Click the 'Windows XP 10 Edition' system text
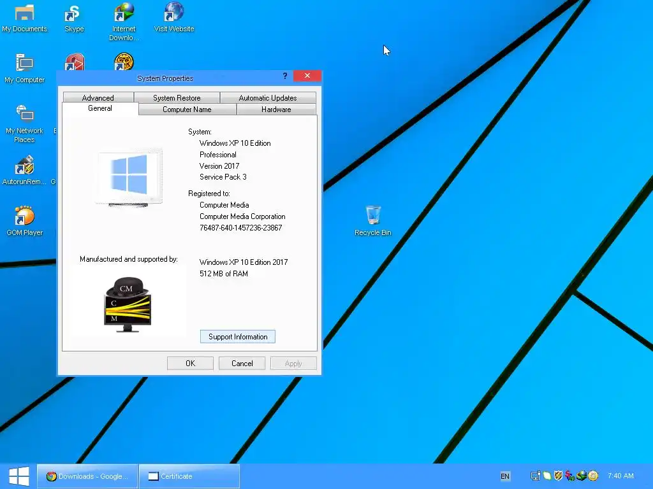Image resolution: width=653 pixels, height=489 pixels. [x=235, y=143]
